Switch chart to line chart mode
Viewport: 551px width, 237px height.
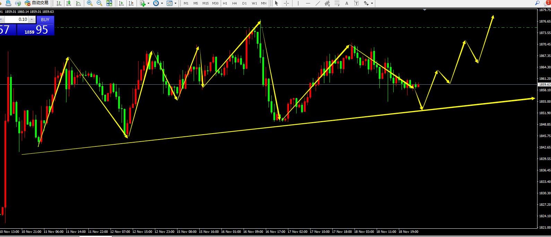78,3
